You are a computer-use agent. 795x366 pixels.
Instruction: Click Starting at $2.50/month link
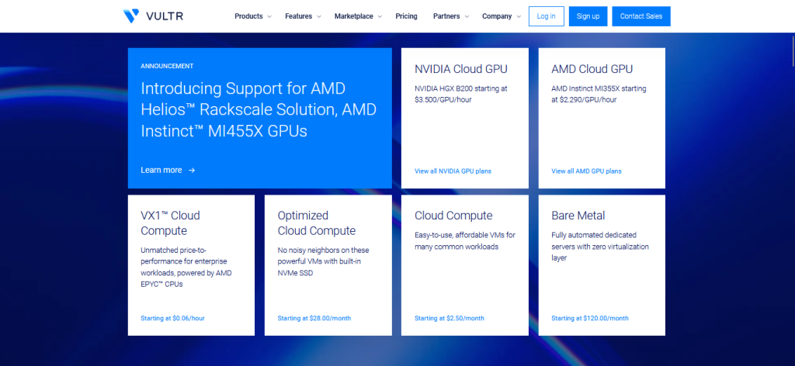tap(450, 319)
